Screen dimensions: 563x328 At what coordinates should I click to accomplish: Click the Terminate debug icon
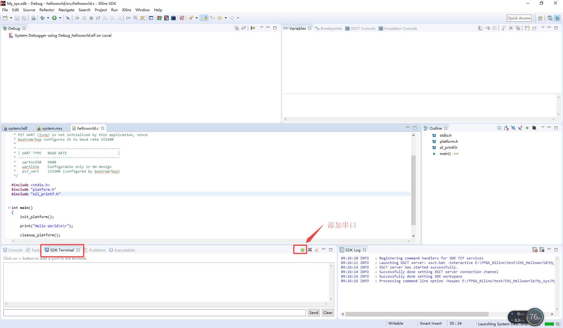[91, 18]
